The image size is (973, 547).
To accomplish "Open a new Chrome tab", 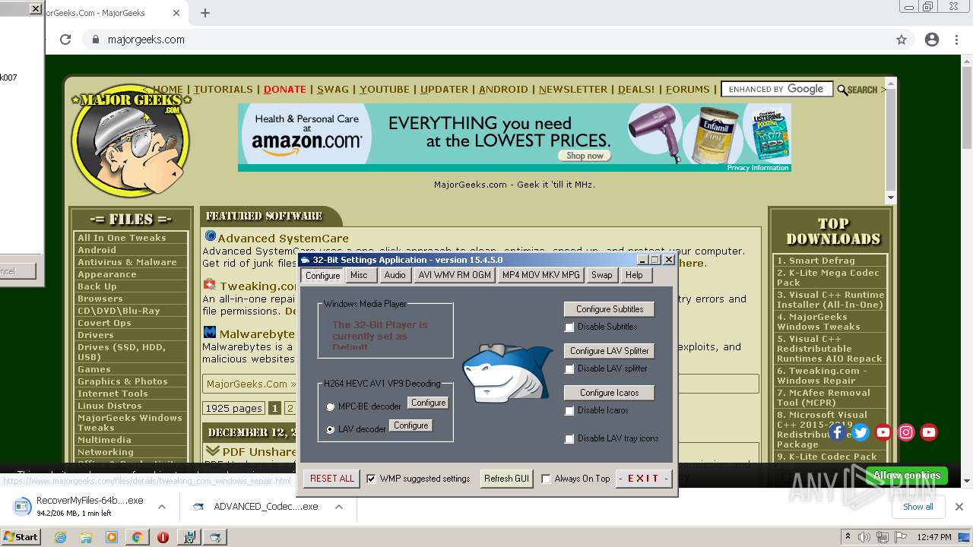I will (205, 13).
